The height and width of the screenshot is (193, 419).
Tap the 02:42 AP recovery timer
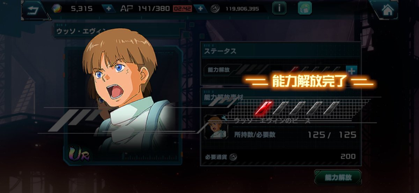coord(182,8)
